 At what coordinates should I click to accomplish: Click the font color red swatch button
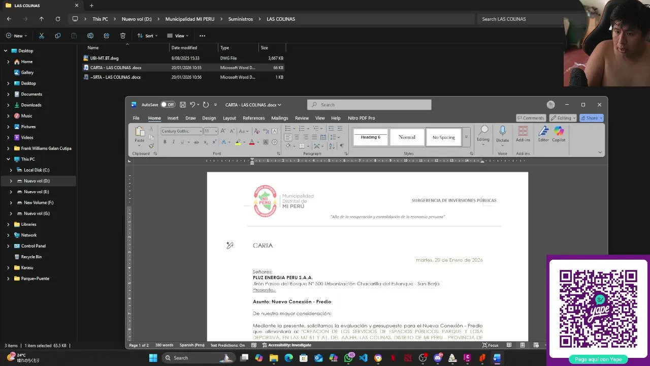click(251, 142)
